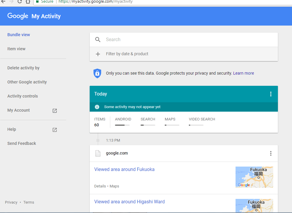Expand Filter by date & product

pos(127,54)
